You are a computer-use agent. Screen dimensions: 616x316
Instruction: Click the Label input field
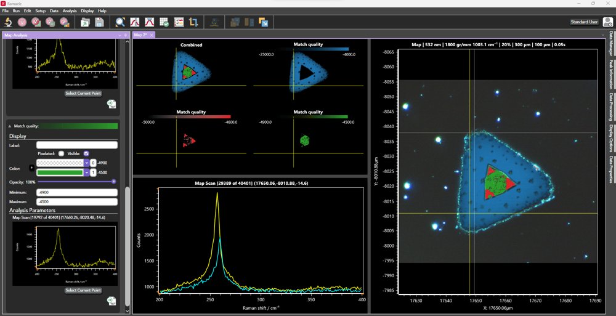(76, 145)
